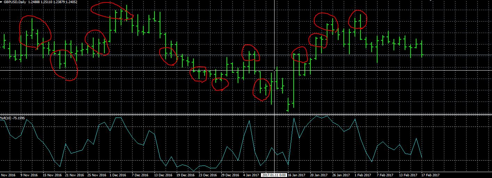Screen dimensions: 492x178
Task: Click the 23 Dec 2016 date label
Action: [x=208, y=175]
